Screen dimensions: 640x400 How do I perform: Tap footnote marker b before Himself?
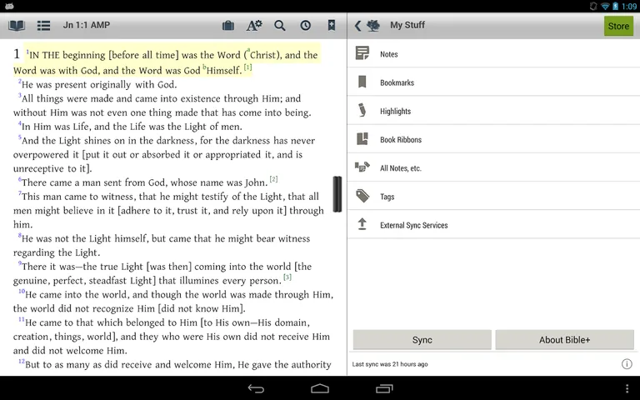[x=204, y=66]
